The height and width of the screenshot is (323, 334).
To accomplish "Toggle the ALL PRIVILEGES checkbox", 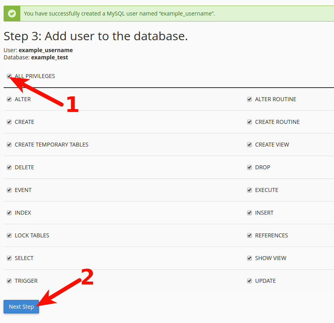I will [x=9, y=76].
